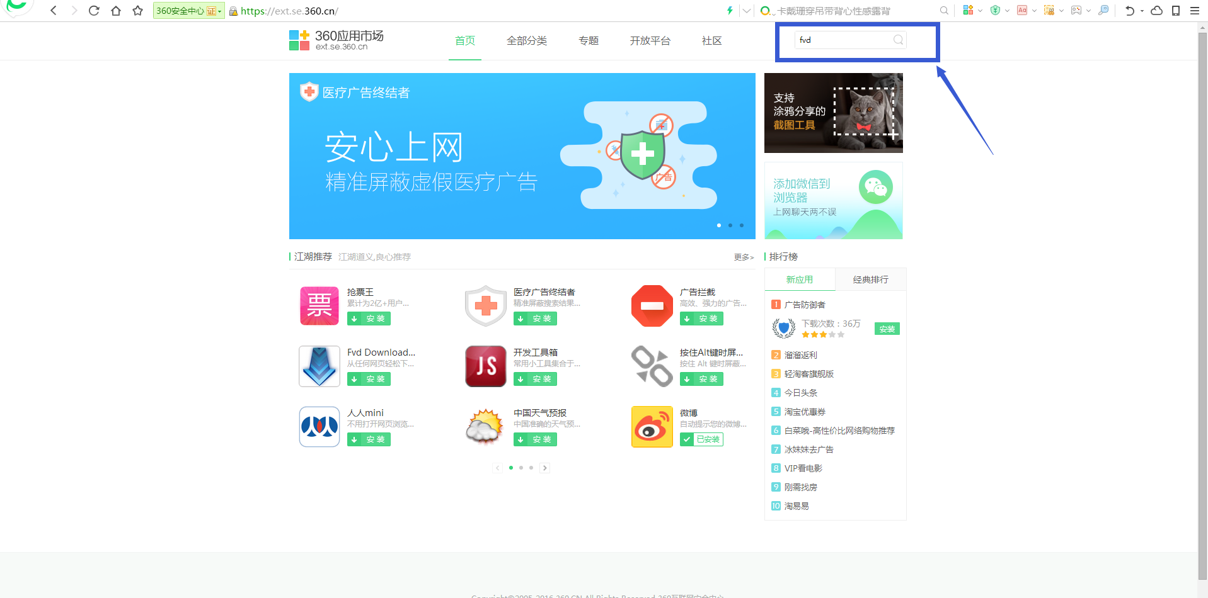1208x598 pixels.
Task: Click the screenshot scissors tool icon
Action: coord(1049,11)
